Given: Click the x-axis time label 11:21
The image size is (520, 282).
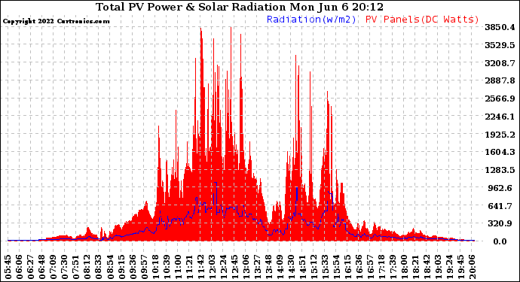Looking at the screenshot, I should 189,267.
